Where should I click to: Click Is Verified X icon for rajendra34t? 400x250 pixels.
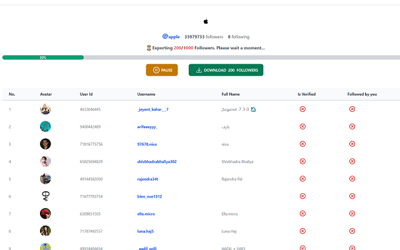302,179
